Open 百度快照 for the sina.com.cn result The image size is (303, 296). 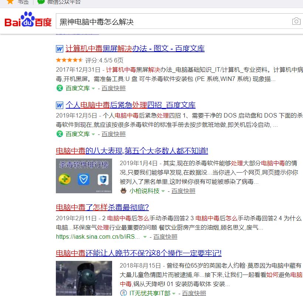(x=165, y=237)
